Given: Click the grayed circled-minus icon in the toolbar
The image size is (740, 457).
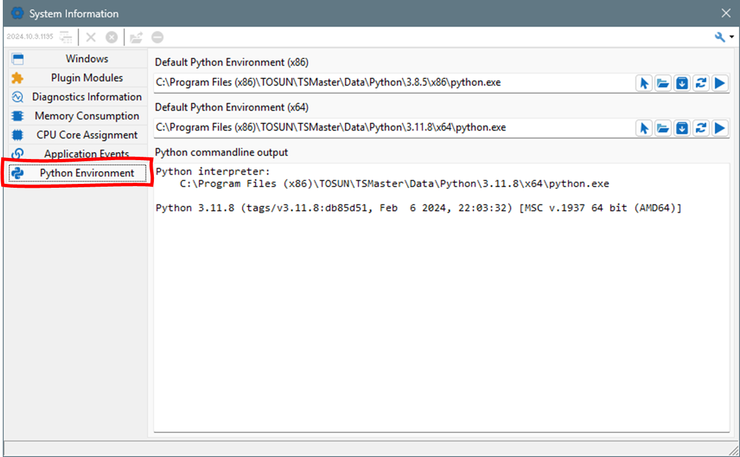Looking at the screenshot, I should [x=157, y=37].
